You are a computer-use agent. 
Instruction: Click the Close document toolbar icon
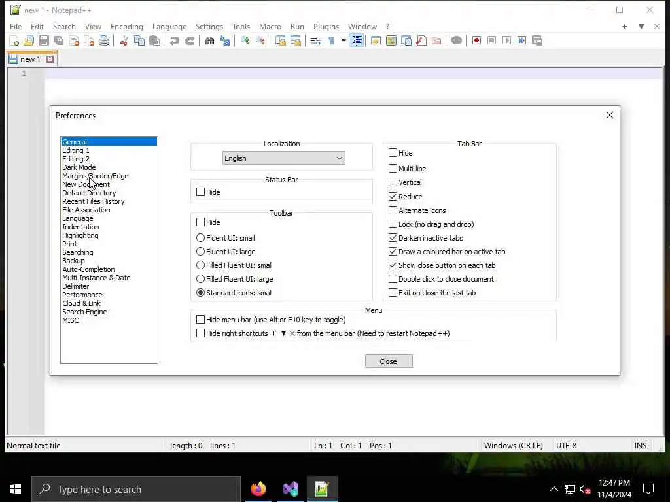[74, 41]
